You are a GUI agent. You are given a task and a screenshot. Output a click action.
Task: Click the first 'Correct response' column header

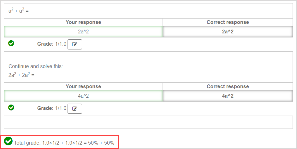pyautogui.click(x=228, y=22)
